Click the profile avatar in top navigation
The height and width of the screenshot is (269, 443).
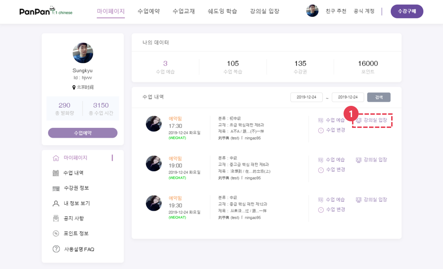(312, 11)
